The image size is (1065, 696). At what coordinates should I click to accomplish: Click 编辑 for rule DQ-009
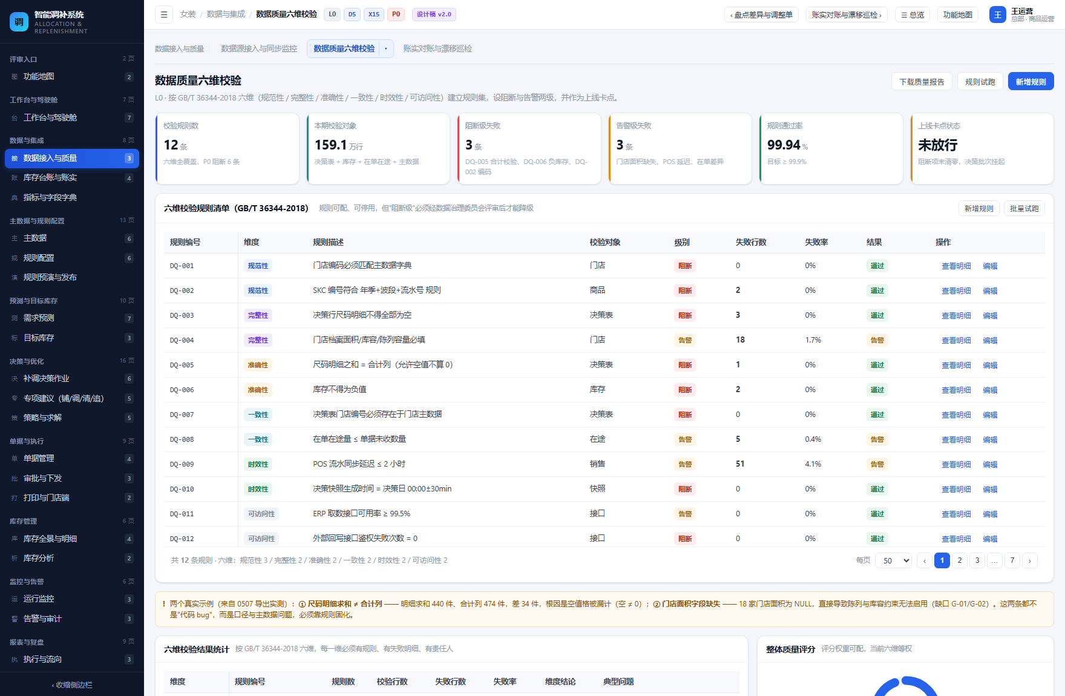tap(990, 465)
